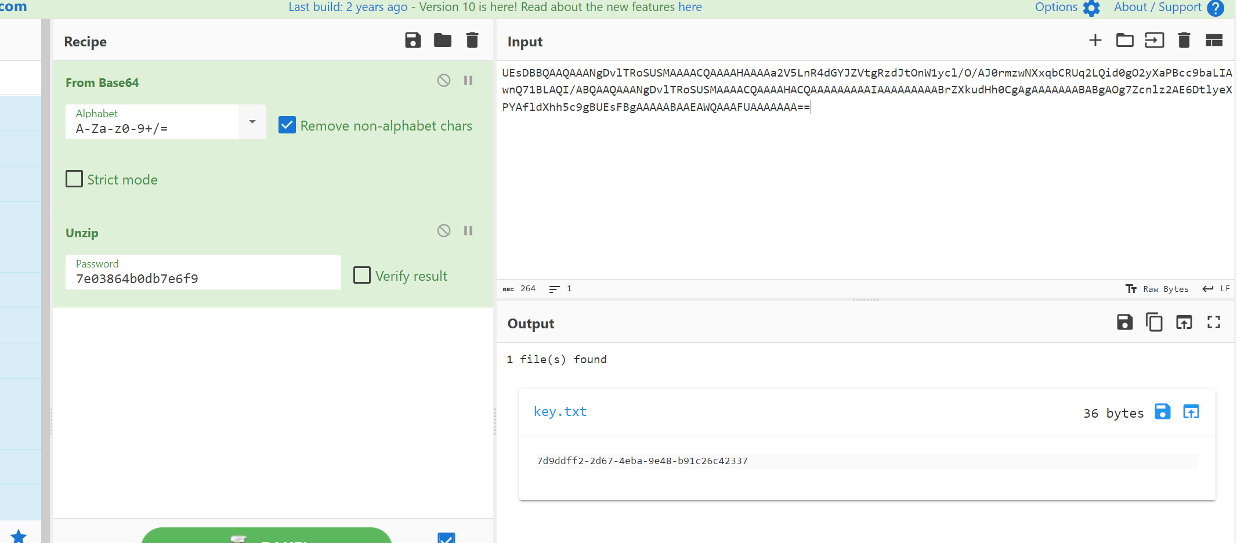Copy output to clipboard
The width and height of the screenshot is (1237, 543).
pos(1154,323)
